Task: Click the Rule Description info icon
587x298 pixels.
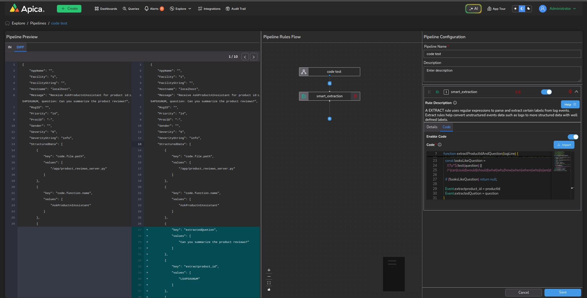Action: click(455, 103)
